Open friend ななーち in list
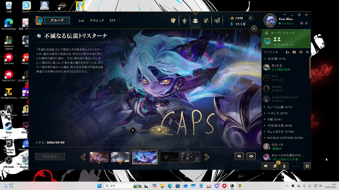 pos(285,146)
